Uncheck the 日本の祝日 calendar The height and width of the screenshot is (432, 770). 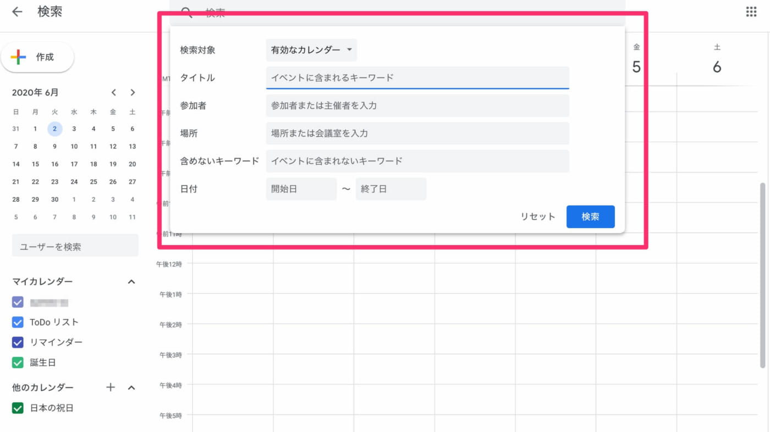point(18,408)
